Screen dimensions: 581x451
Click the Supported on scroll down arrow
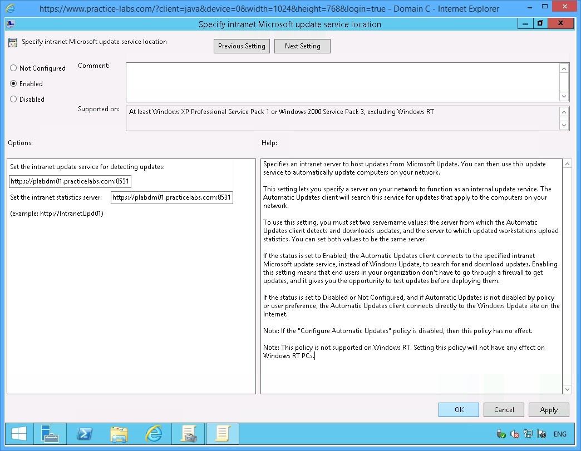click(564, 126)
